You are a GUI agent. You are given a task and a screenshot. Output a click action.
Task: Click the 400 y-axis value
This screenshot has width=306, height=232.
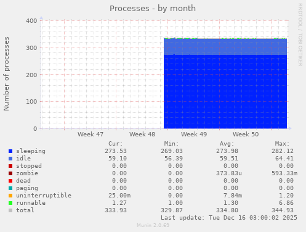click(x=31, y=21)
